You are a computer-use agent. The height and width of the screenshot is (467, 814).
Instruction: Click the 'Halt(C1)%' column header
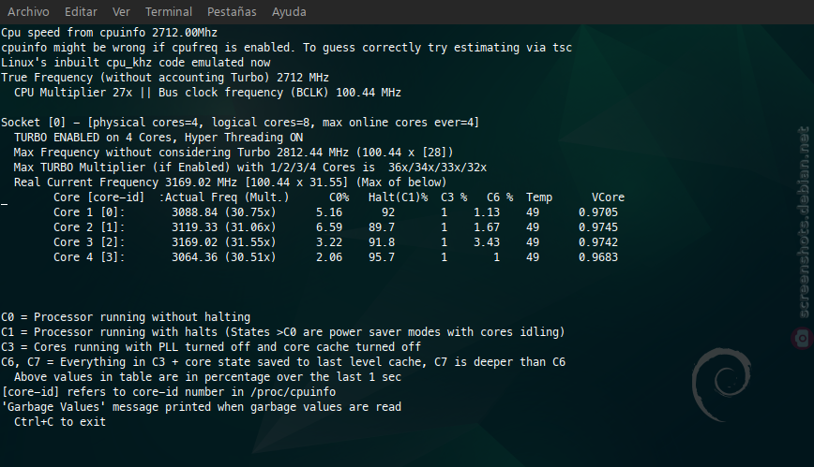(x=399, y=197)
